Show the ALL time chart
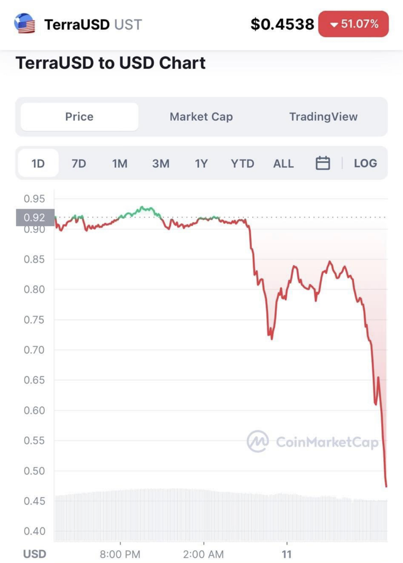Viewport: 403px width, 563px height. (283, 163)
